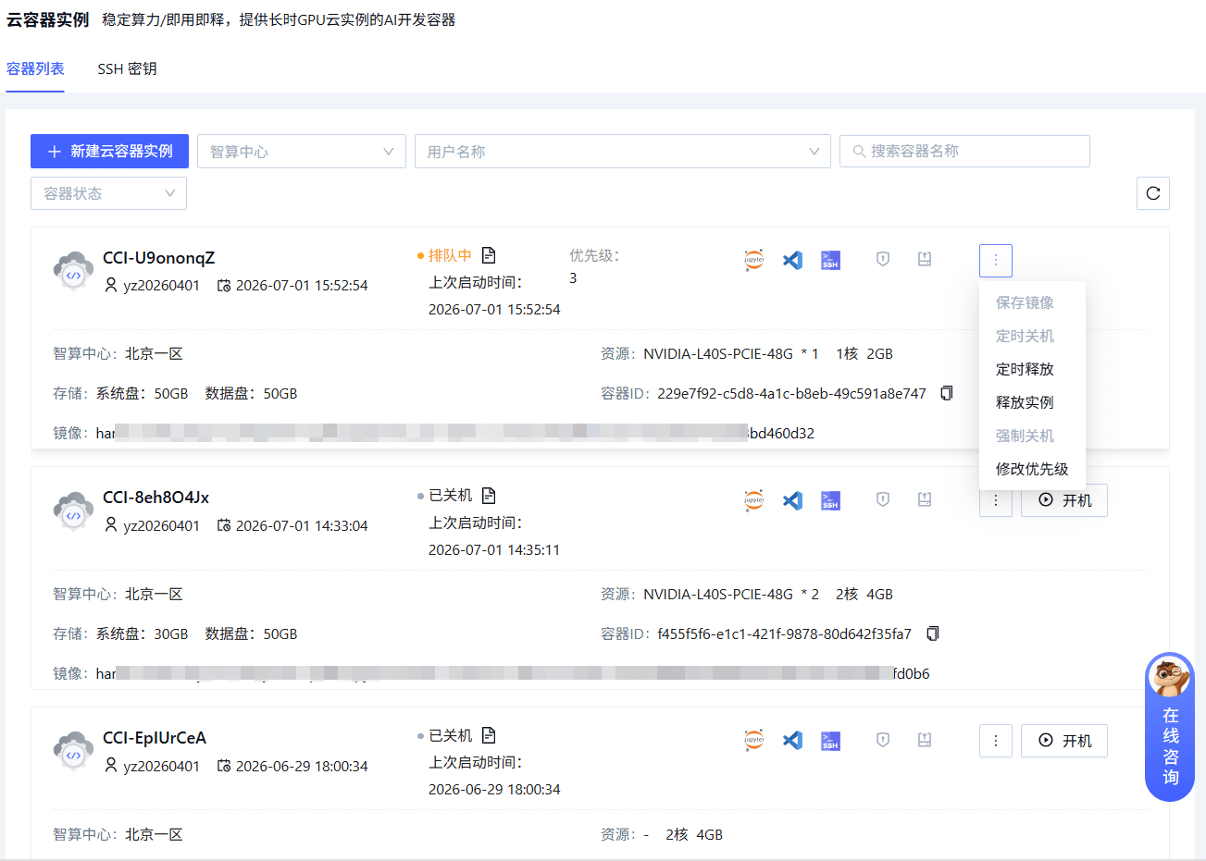This screenshot has height=861, width=1206.
Task: Click 系统盘：30GB storage text
Action: [142, 634]
